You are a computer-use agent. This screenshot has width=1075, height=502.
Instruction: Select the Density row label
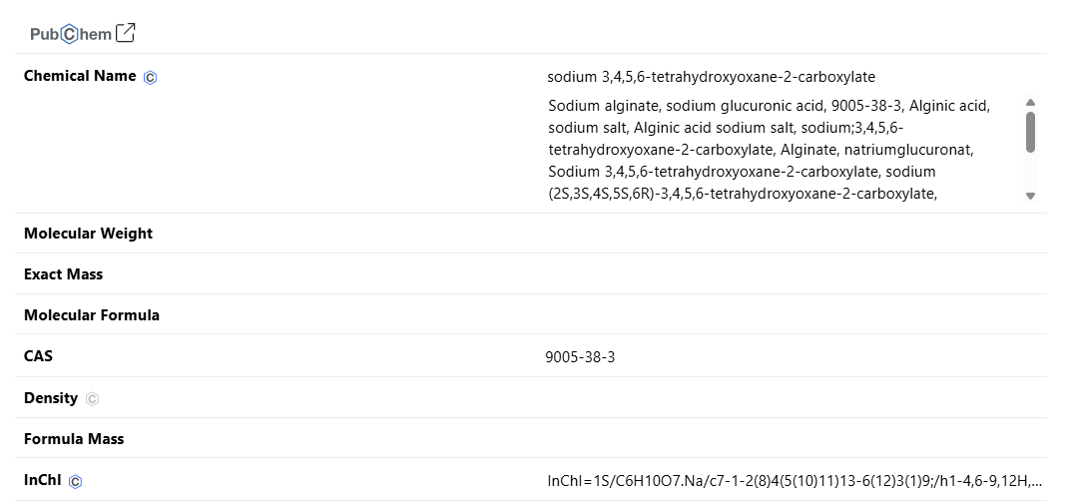(51, 398)
